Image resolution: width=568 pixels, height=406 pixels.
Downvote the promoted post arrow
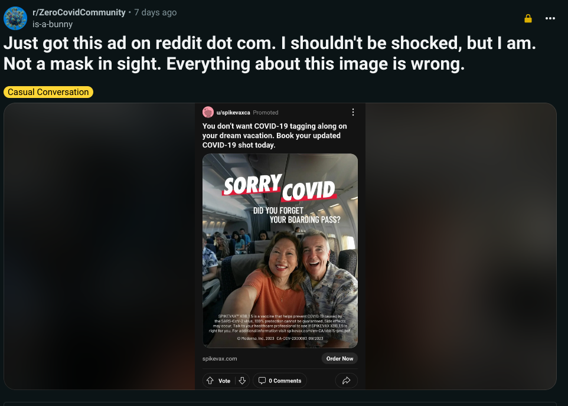(242, 381)
